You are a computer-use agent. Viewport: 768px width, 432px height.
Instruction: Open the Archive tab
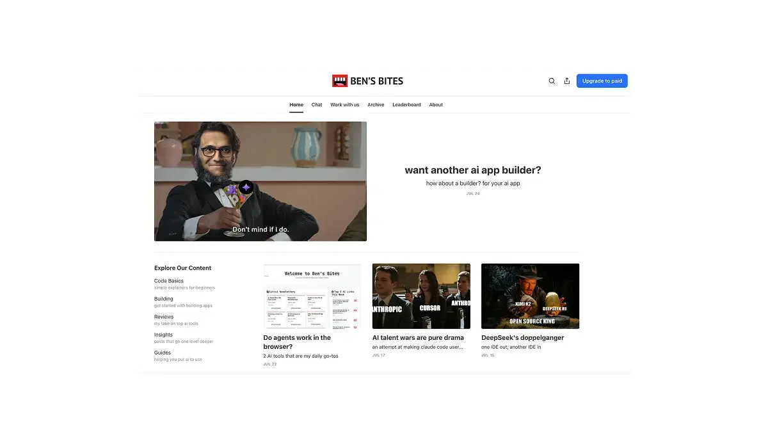click(x=376, y=105)
